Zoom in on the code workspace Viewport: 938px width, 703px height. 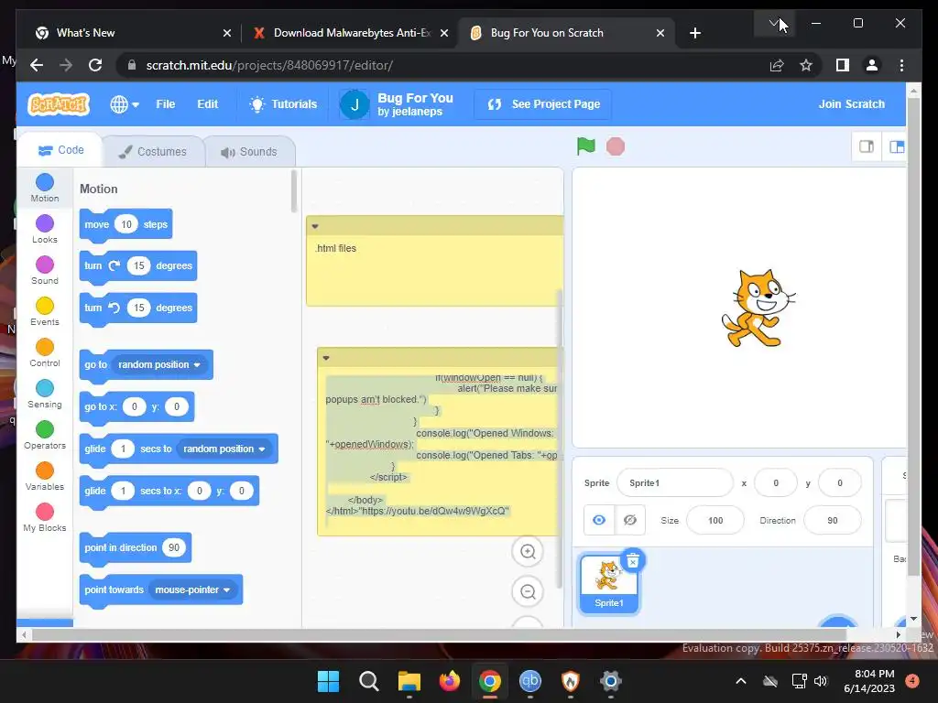(x=528, y=551)
